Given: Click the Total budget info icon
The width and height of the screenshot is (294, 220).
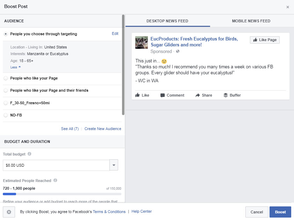Looking at the screenshot, I should [x=29, y=154].
